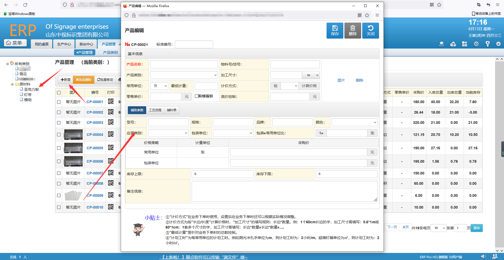Open the 生产中心 tab
This screenshot has width=504, height=260.
click(64, 44)
